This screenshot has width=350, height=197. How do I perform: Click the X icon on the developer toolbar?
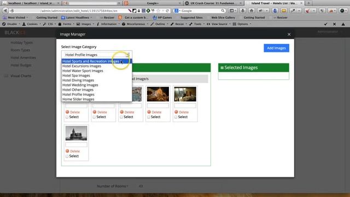334,24
